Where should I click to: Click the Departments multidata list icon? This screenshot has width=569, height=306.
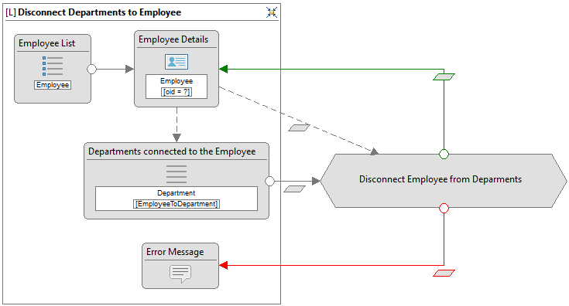click(x=177, y=174)
